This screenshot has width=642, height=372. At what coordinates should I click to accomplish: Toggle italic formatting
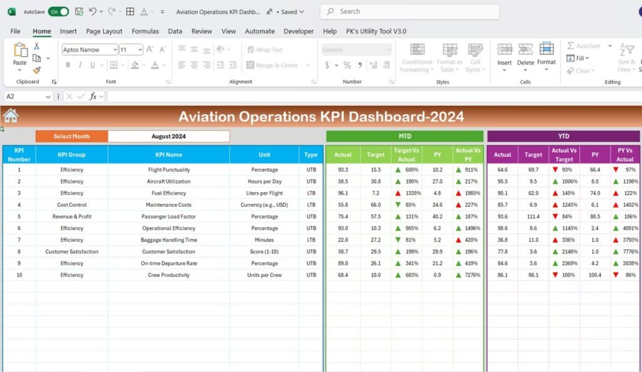[80, 65]
